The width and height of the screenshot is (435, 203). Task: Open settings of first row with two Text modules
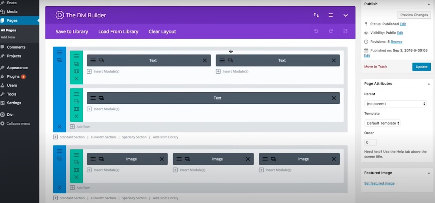tap(76, 57)
